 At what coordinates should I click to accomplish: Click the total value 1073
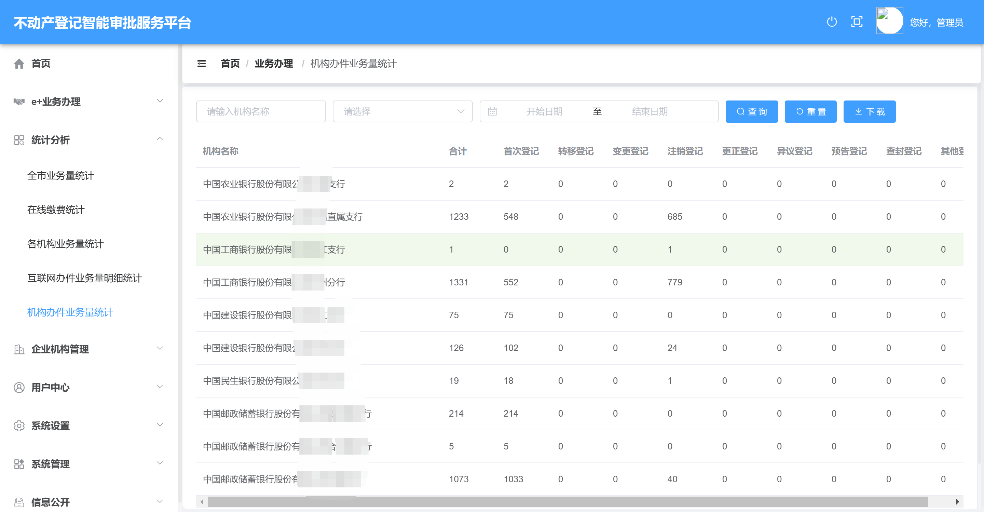pyautogui.click(x=459, y=479)
